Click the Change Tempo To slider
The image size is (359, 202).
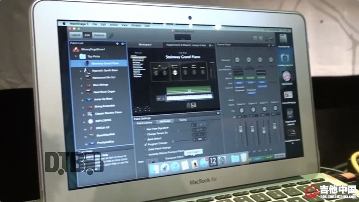pos(180,132)
